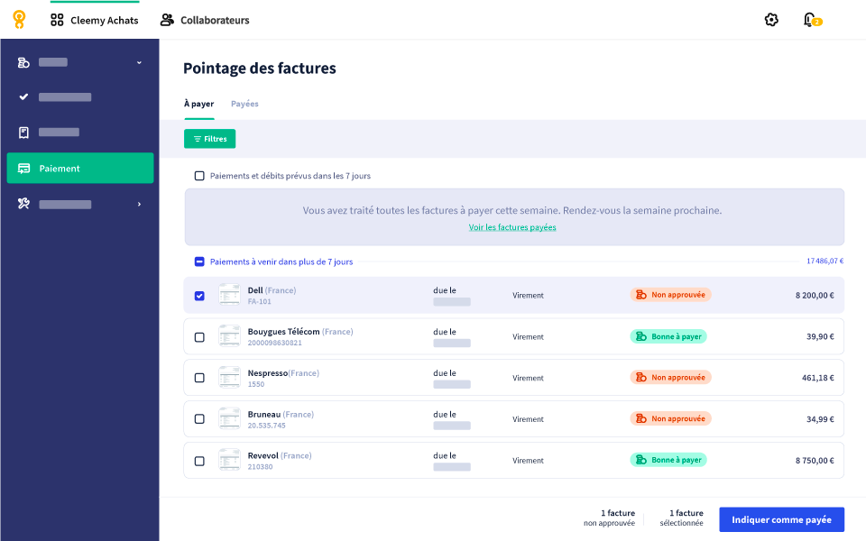Click the '1 facture non approuvée' counter
Viewport: 866px width, 541px height.
(609, 518)
